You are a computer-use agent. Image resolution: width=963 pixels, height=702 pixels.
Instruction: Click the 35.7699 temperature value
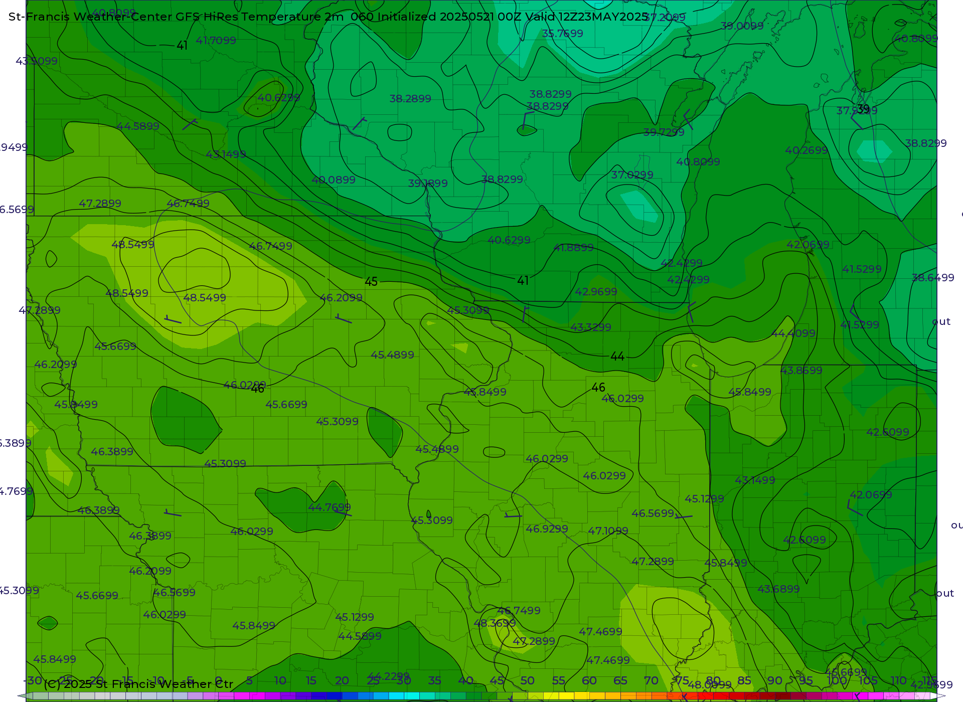562,34
